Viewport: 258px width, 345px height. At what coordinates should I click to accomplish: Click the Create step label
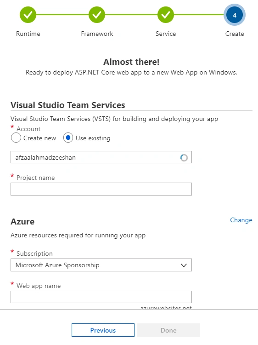tap(235, 34)
